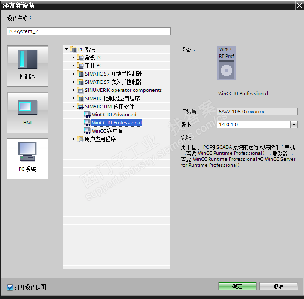
Task: Open the 版本 version dropdown arrow
Action: pyautogui.click(x=294, y=124)
